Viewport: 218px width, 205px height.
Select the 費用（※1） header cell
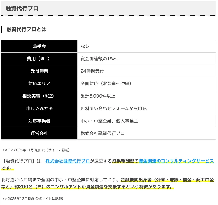point(39,59)
